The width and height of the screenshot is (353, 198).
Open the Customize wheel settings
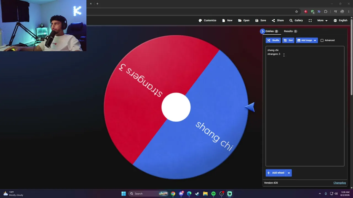tap(207, 20)
